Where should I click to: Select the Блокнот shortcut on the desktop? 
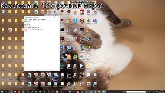(x=95, y=84)
